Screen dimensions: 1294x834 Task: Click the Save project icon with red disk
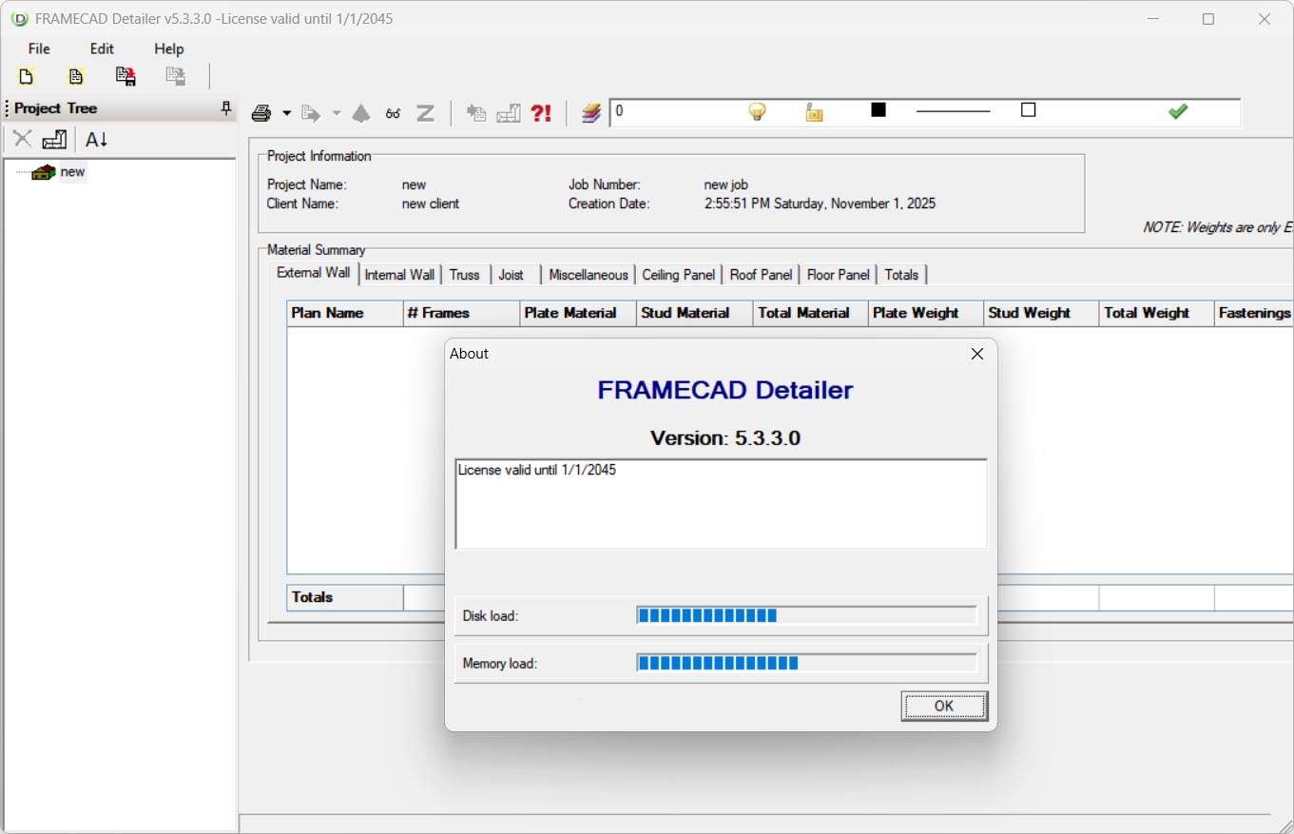(126, 77)
